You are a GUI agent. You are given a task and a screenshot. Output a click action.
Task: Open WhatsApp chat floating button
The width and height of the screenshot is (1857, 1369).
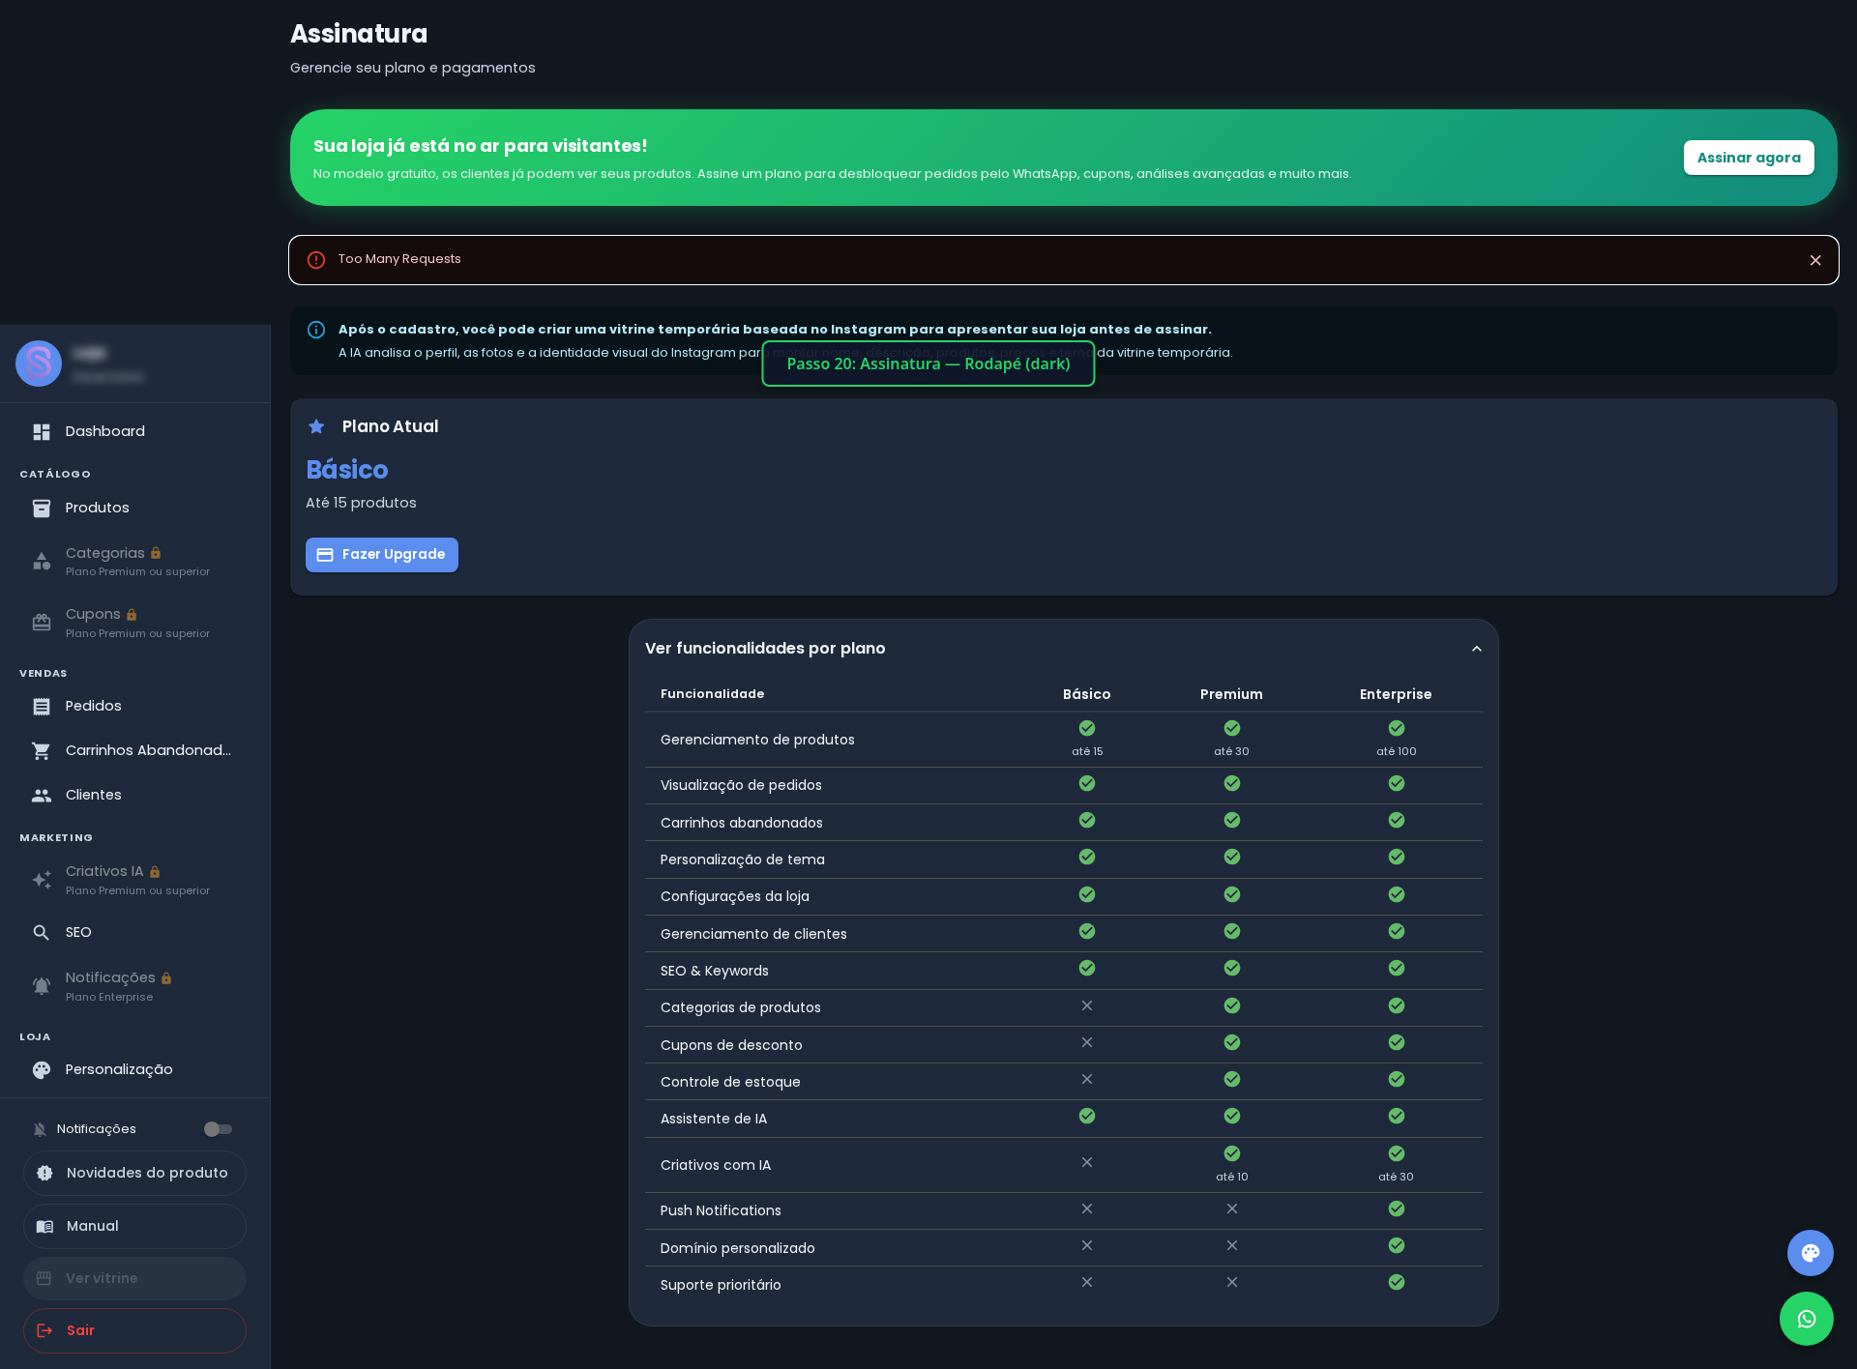(1807, 1319)
